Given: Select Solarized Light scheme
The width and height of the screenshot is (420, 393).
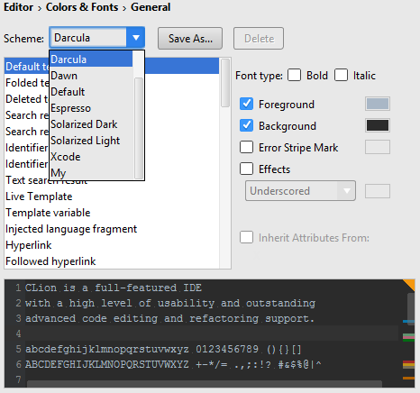Looking at the screenshot, I should [91, 141].
